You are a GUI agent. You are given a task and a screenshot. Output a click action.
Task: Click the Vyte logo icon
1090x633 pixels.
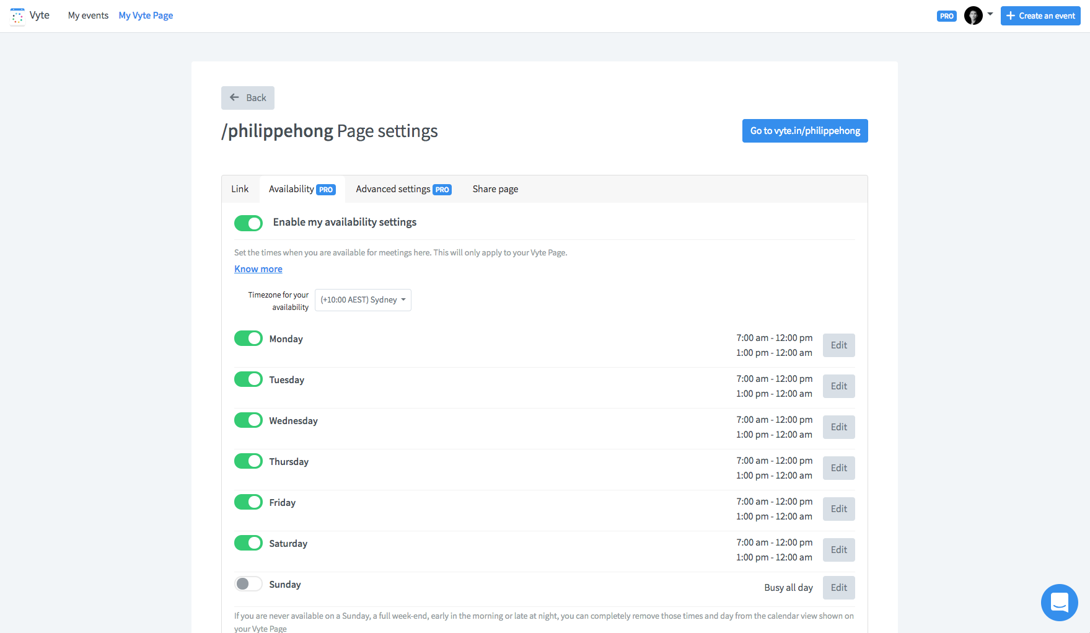(17, 16)
